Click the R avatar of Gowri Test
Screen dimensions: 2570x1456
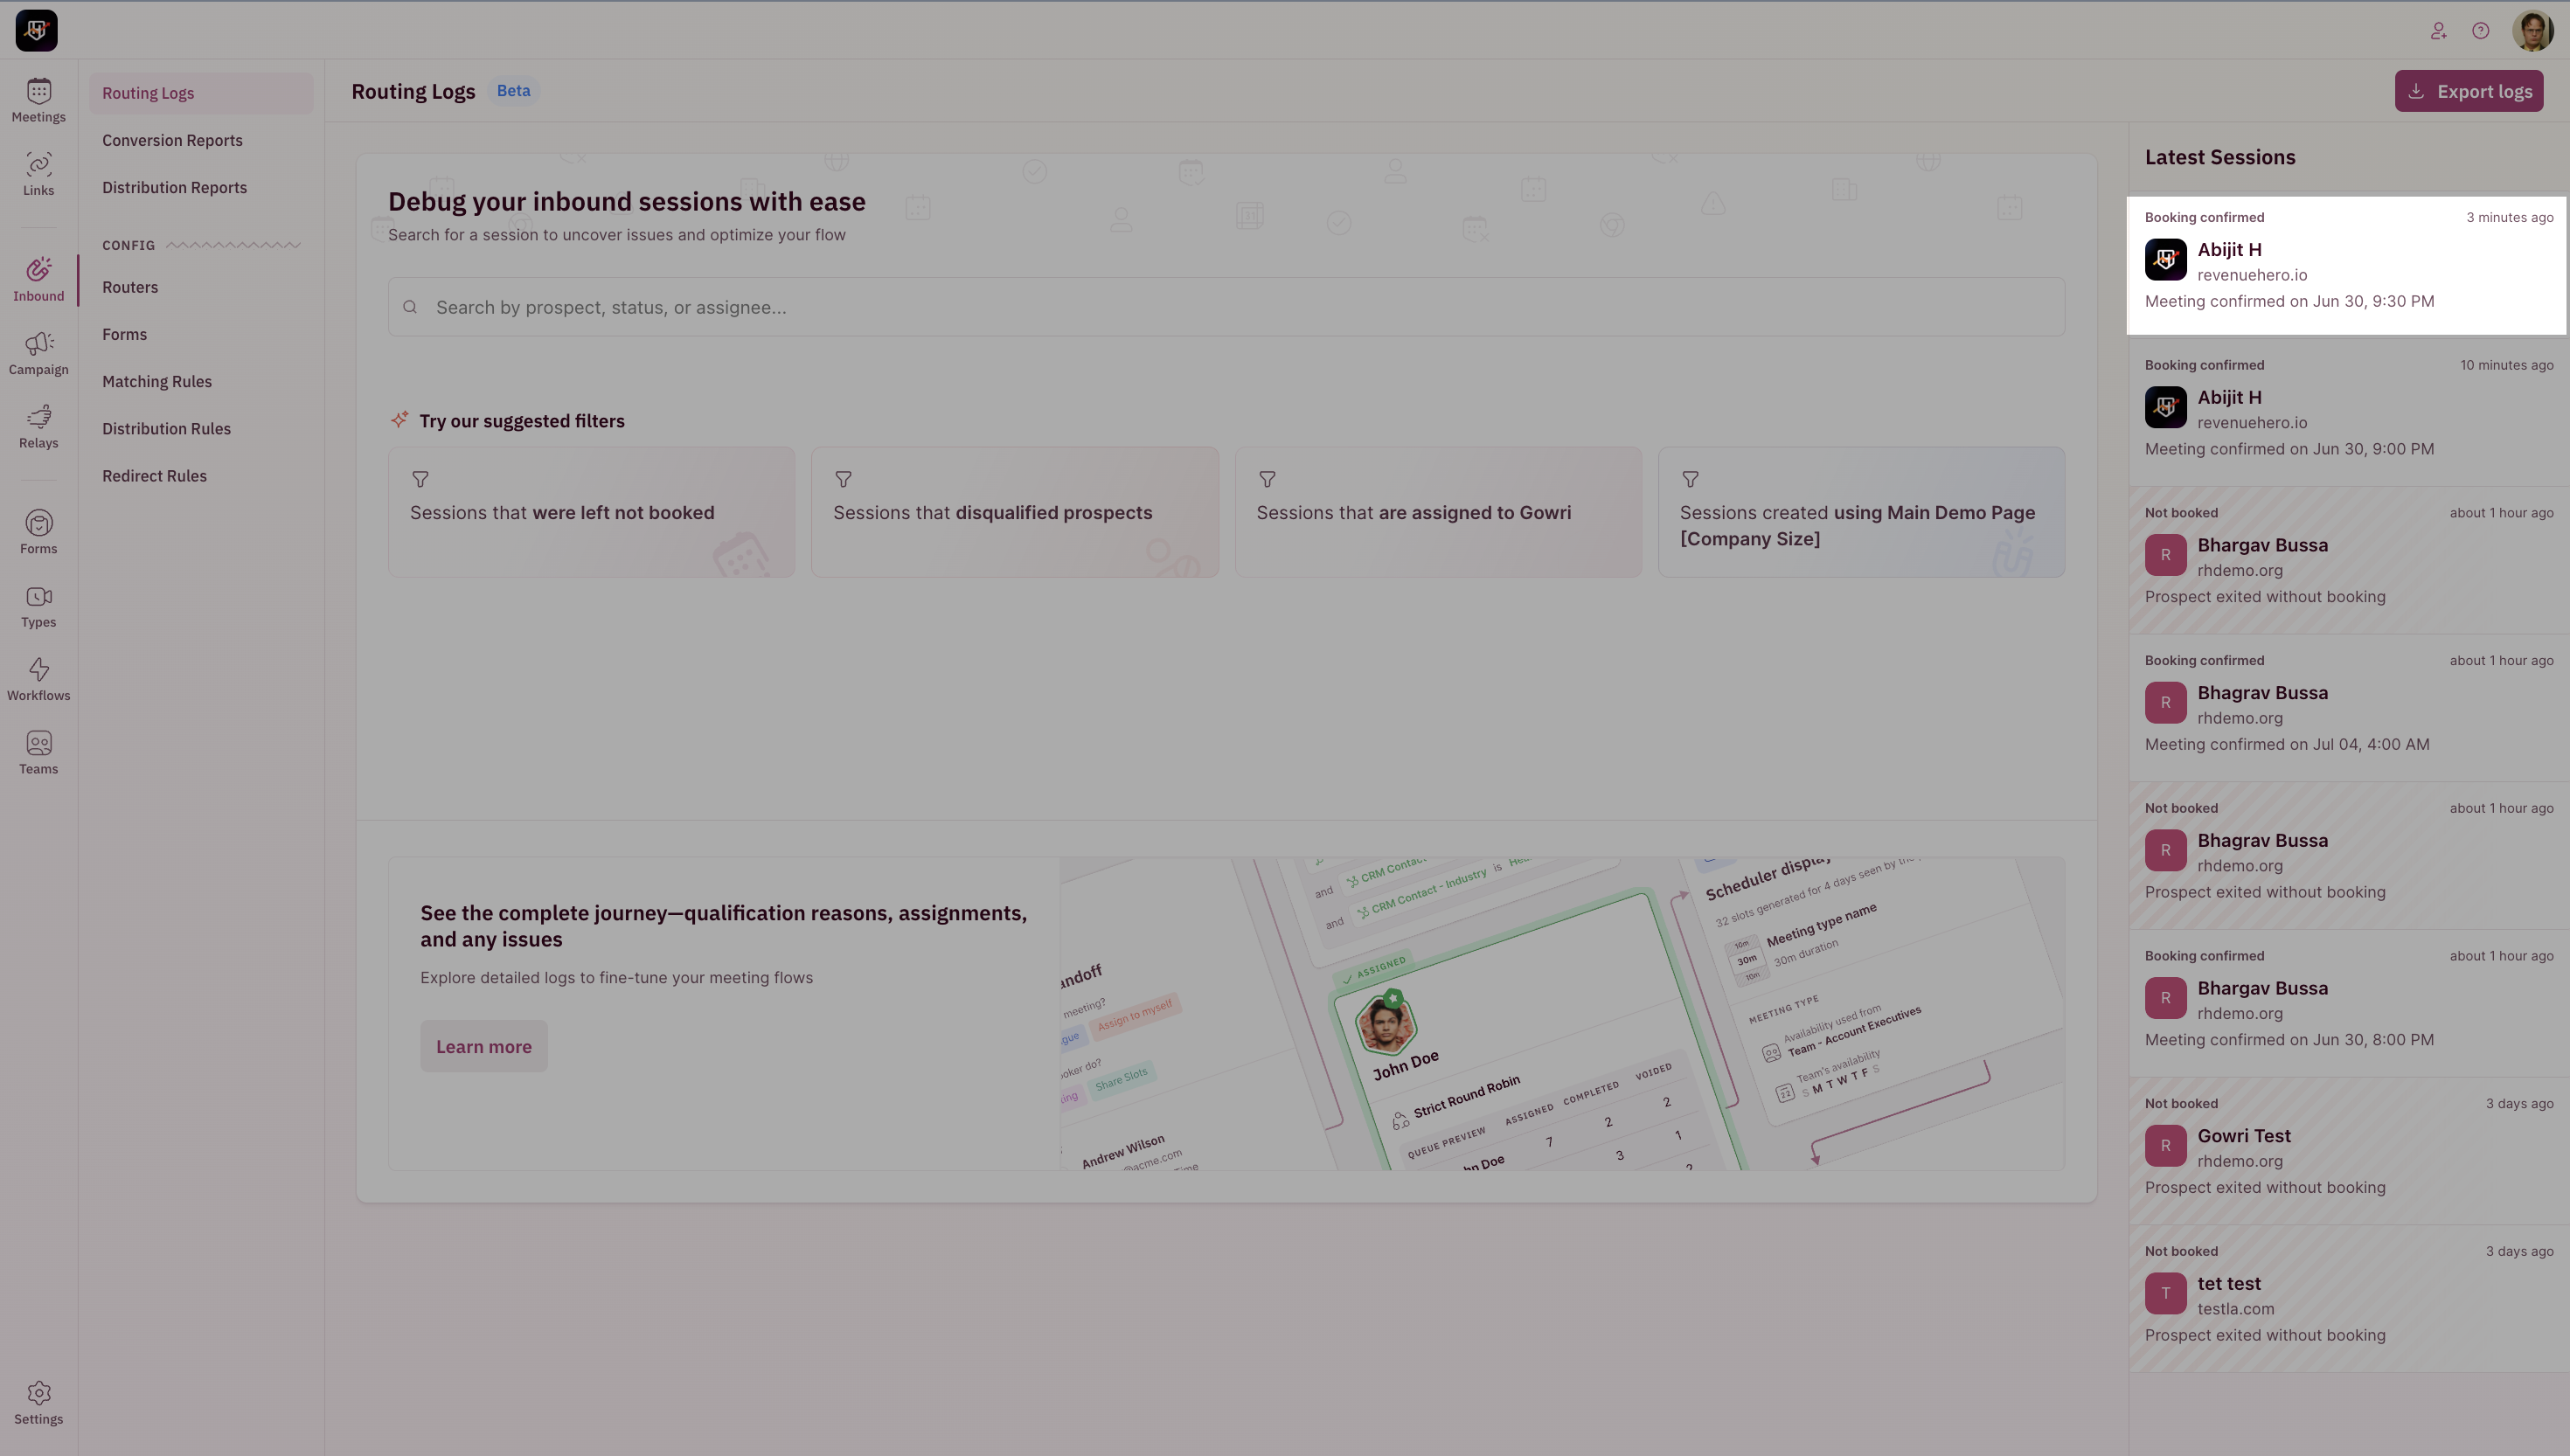(2166, 1146)
